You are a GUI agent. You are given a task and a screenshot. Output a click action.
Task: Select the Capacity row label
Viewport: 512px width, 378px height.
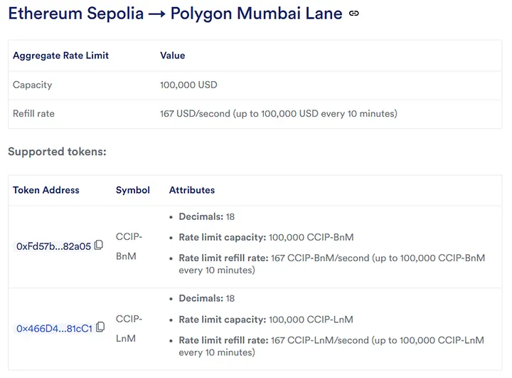(x=32, y=85)
